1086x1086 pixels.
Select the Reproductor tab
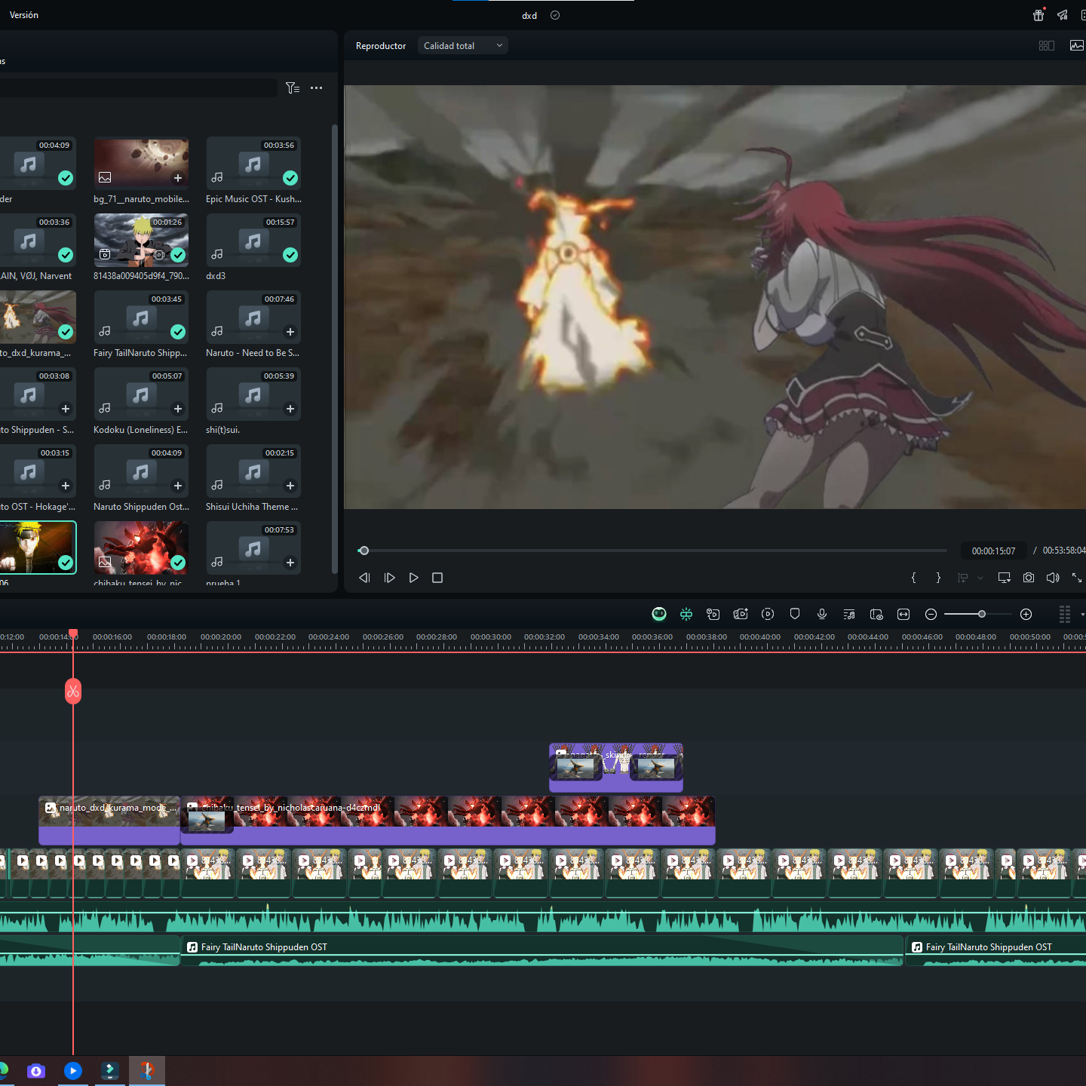click(x=381, y=46)
